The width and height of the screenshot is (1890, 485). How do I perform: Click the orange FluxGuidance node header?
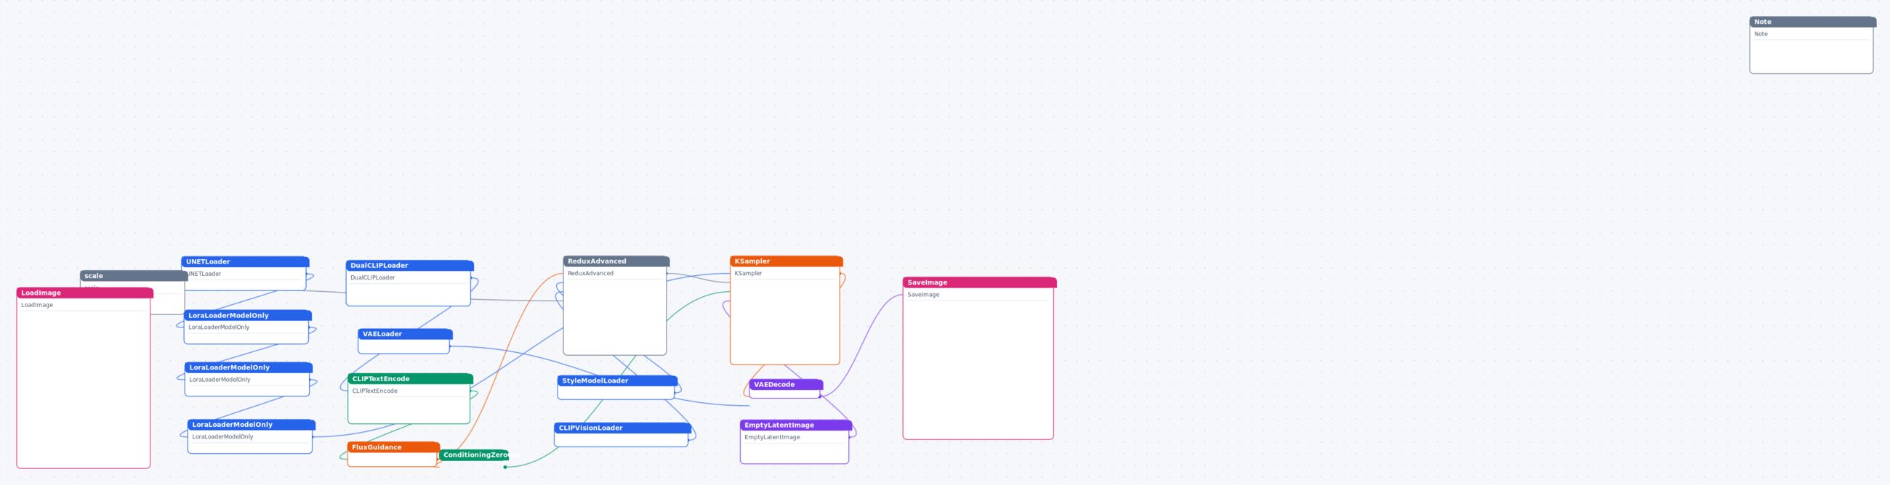[x=394, y=447]
